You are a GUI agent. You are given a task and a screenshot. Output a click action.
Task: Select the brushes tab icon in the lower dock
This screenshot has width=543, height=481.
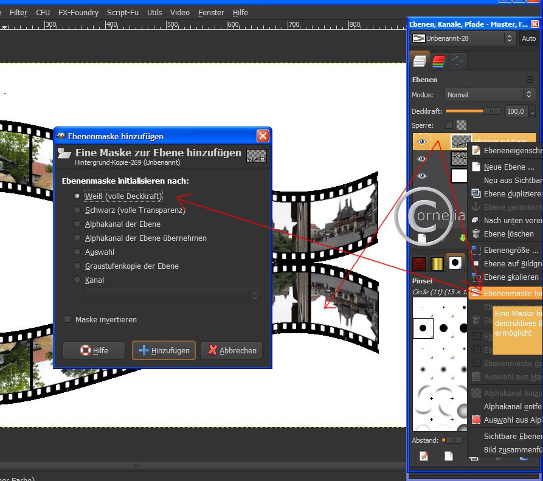coord(454,262)
